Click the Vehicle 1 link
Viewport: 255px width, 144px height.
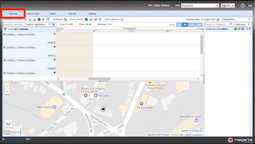click(11, 34)
